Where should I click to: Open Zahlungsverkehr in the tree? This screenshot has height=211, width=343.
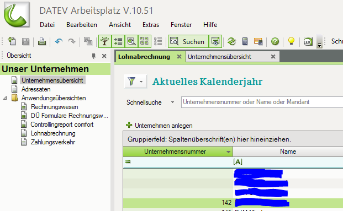pos(53,142)
